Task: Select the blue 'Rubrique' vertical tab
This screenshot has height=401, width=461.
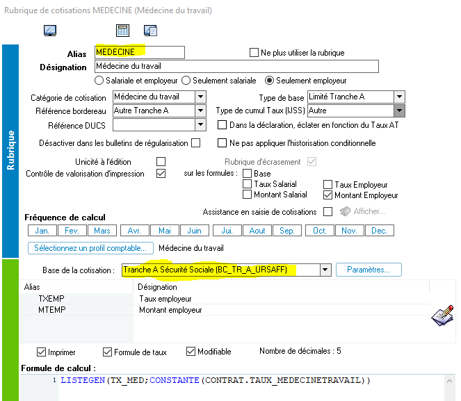Action: [10, 151]
